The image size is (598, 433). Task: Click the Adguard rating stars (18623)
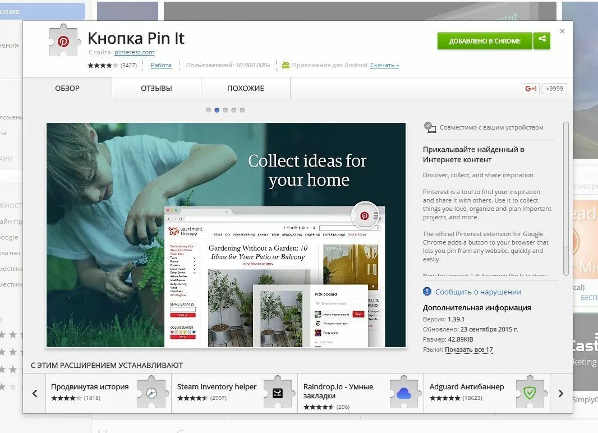click(445, 398)
